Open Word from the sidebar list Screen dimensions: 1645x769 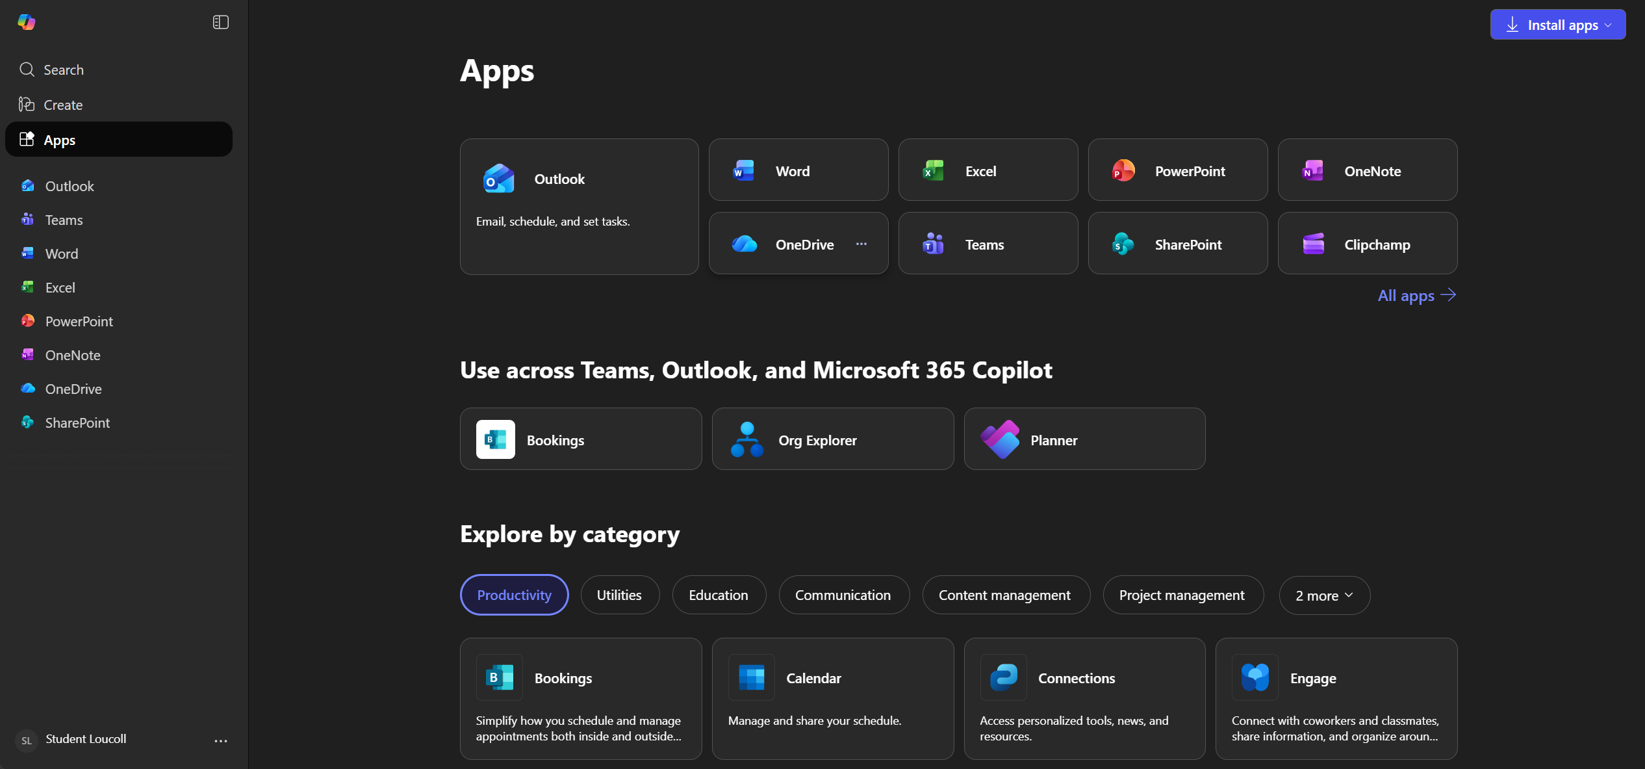click(119, 254)
